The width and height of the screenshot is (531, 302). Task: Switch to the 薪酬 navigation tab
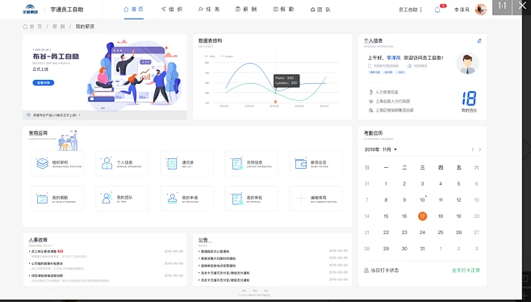point(246,10)
